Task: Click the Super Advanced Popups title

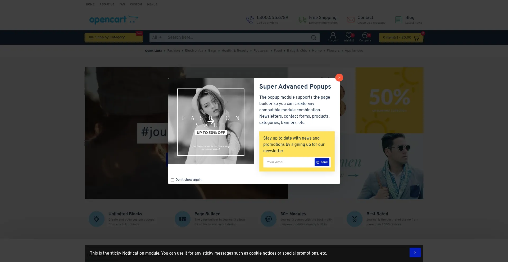Action: (x=295, y=87)
